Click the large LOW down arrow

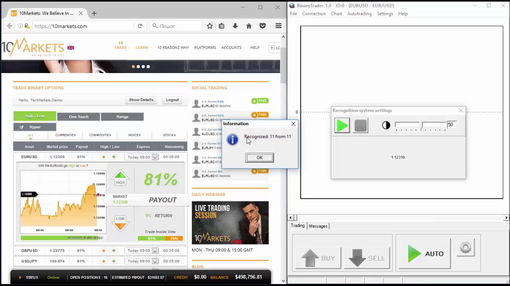[120, 224]
